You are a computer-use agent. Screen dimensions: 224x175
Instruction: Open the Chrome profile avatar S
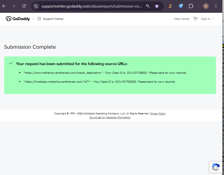pyautogui.click(x=206, y=6)
